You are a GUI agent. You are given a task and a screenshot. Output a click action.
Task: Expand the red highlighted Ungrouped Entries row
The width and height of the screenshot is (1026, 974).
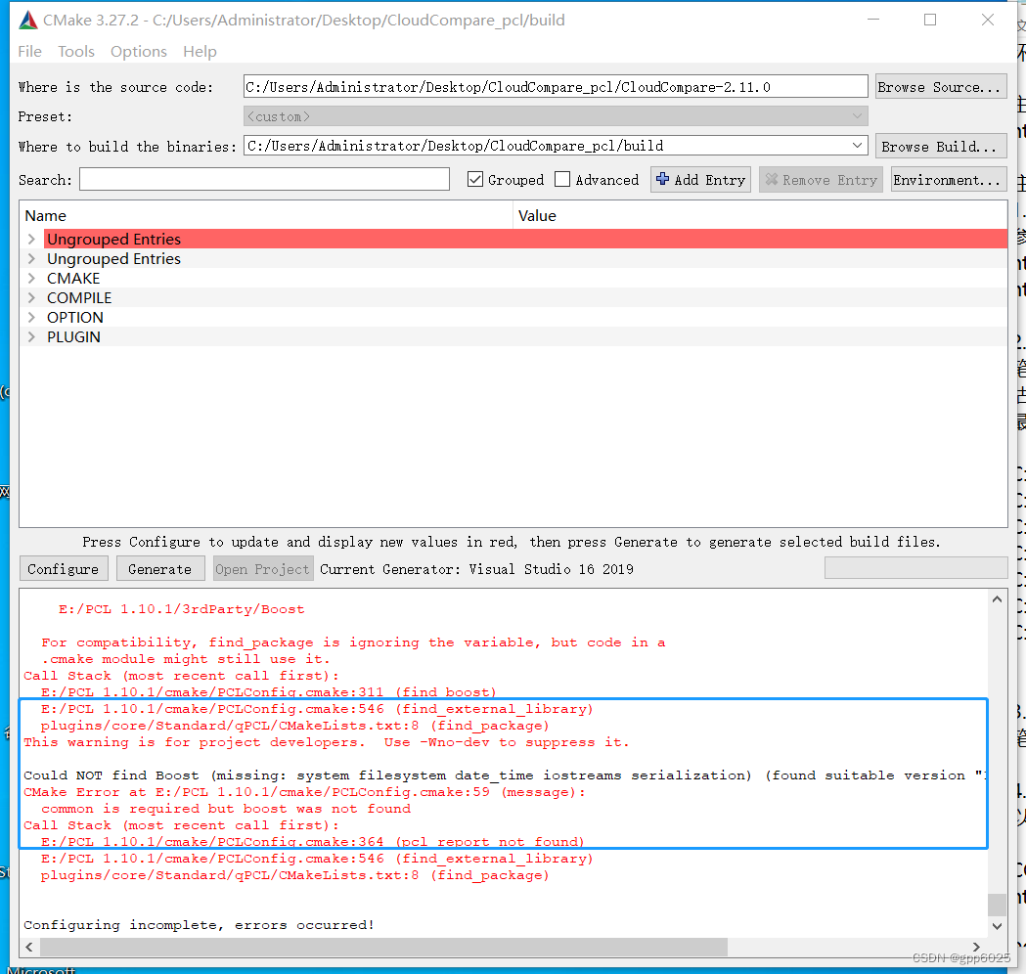point(31,239)
